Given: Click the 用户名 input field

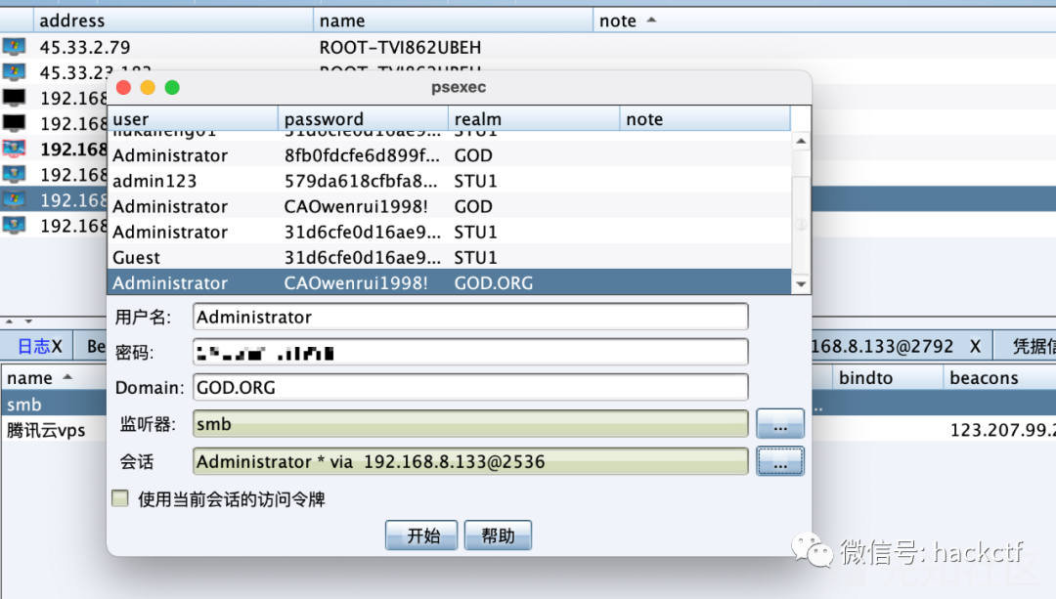Looking at the screenshot, I should (470, 317).
